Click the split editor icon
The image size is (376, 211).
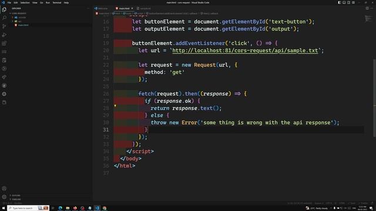[367, 8]
